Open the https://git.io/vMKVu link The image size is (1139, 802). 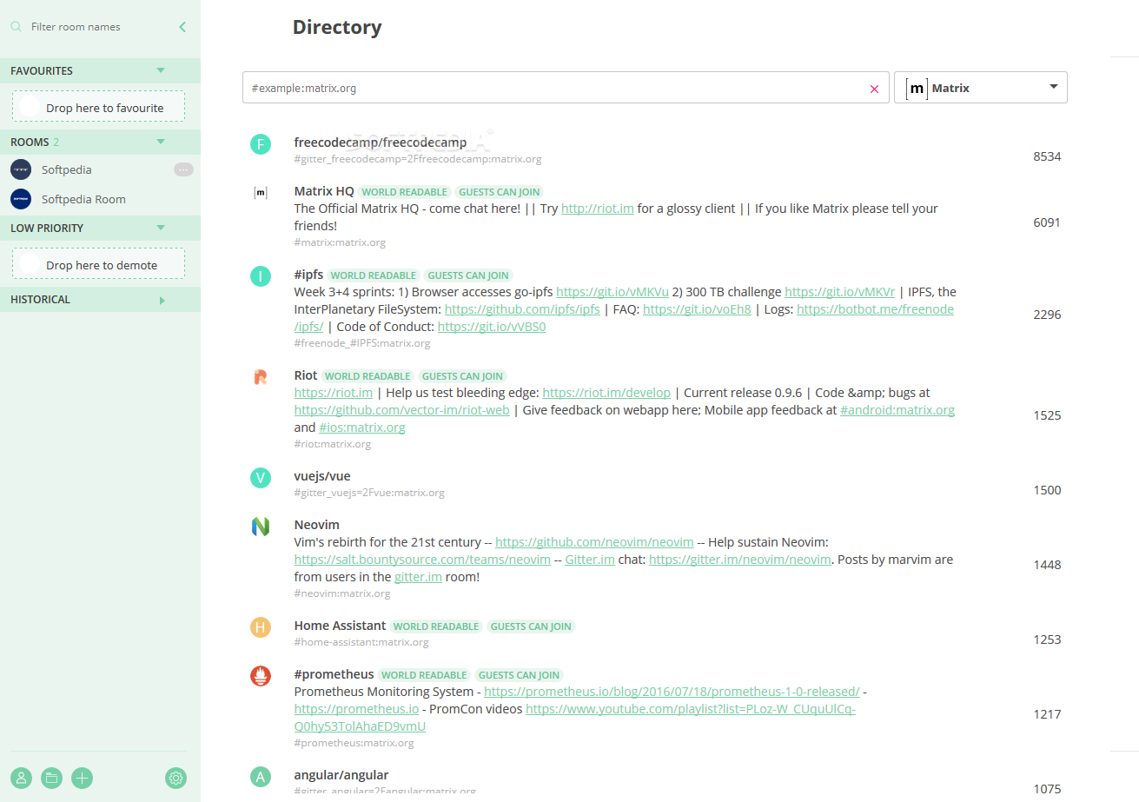click(x=613, y=292)
